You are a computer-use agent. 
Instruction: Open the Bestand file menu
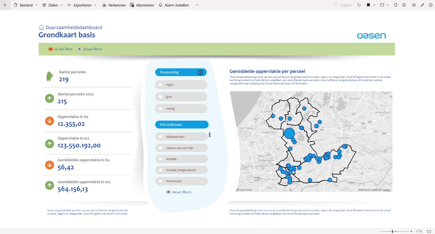[26, 5]
